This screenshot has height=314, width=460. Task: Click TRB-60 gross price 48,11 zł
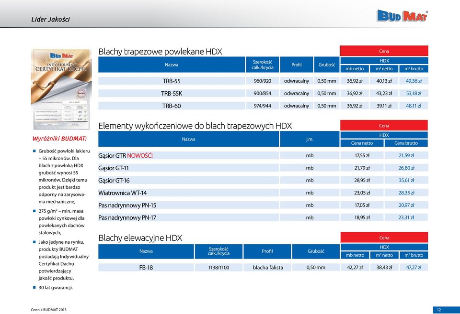pyautogui.click(x=414, y=106)
